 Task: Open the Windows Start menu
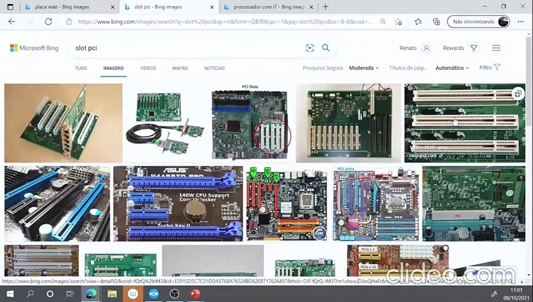pos(10,294)
